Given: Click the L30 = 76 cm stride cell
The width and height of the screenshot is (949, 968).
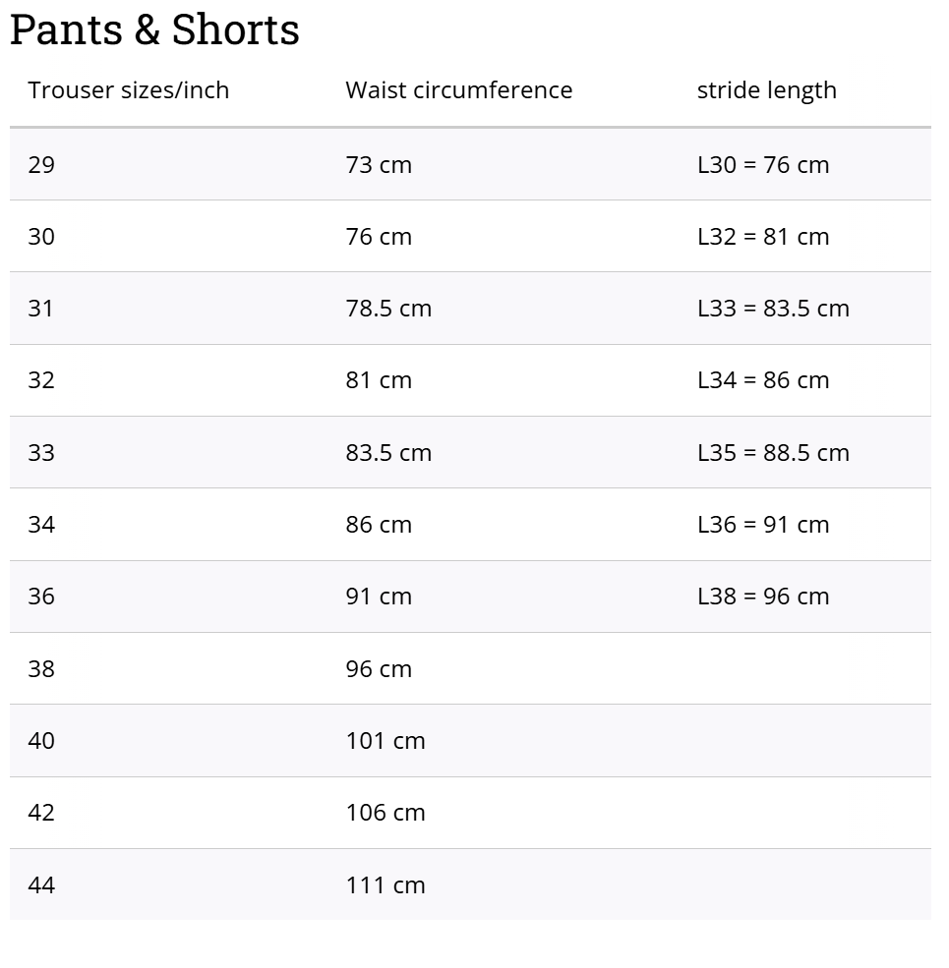Looking at the screenshot, I should 763,164.
